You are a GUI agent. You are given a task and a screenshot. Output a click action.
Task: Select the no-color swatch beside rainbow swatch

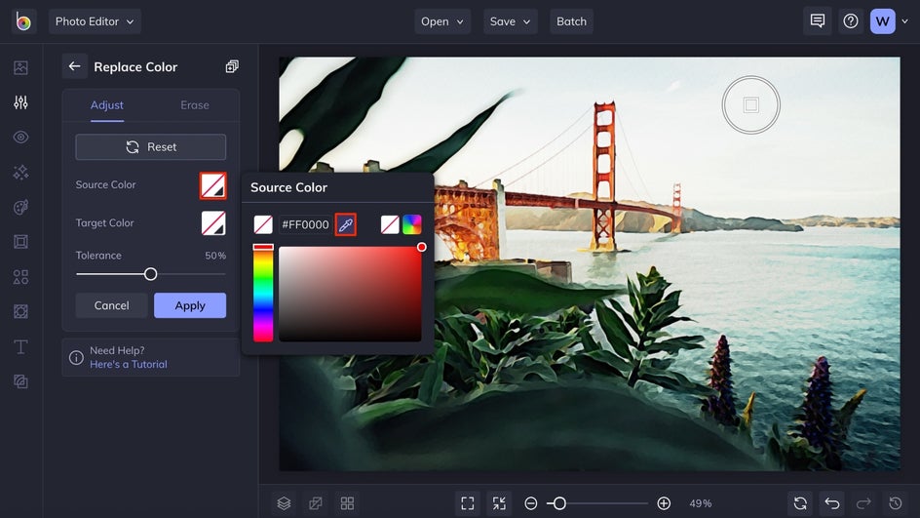pos(390,224)
